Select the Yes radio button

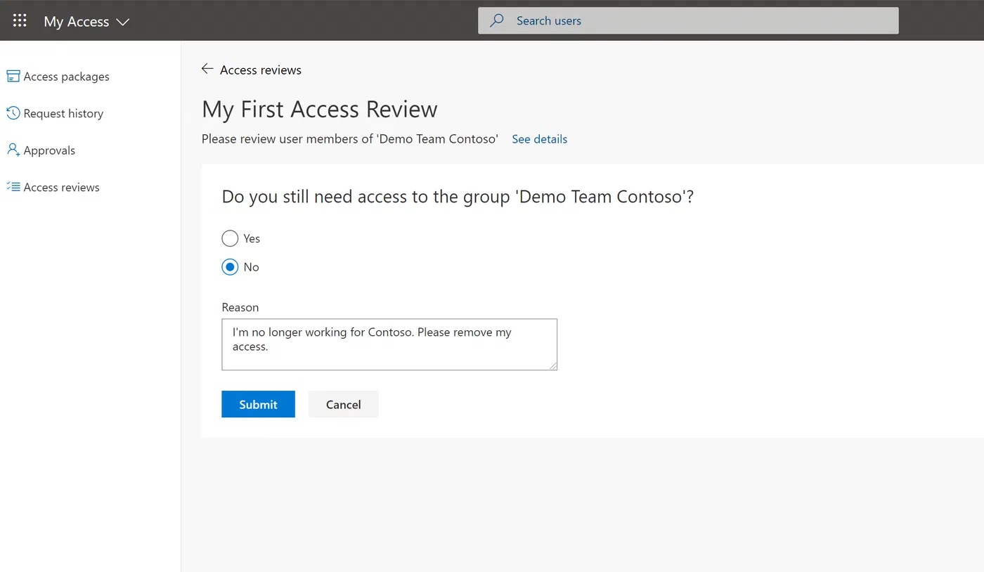point(230,238)
